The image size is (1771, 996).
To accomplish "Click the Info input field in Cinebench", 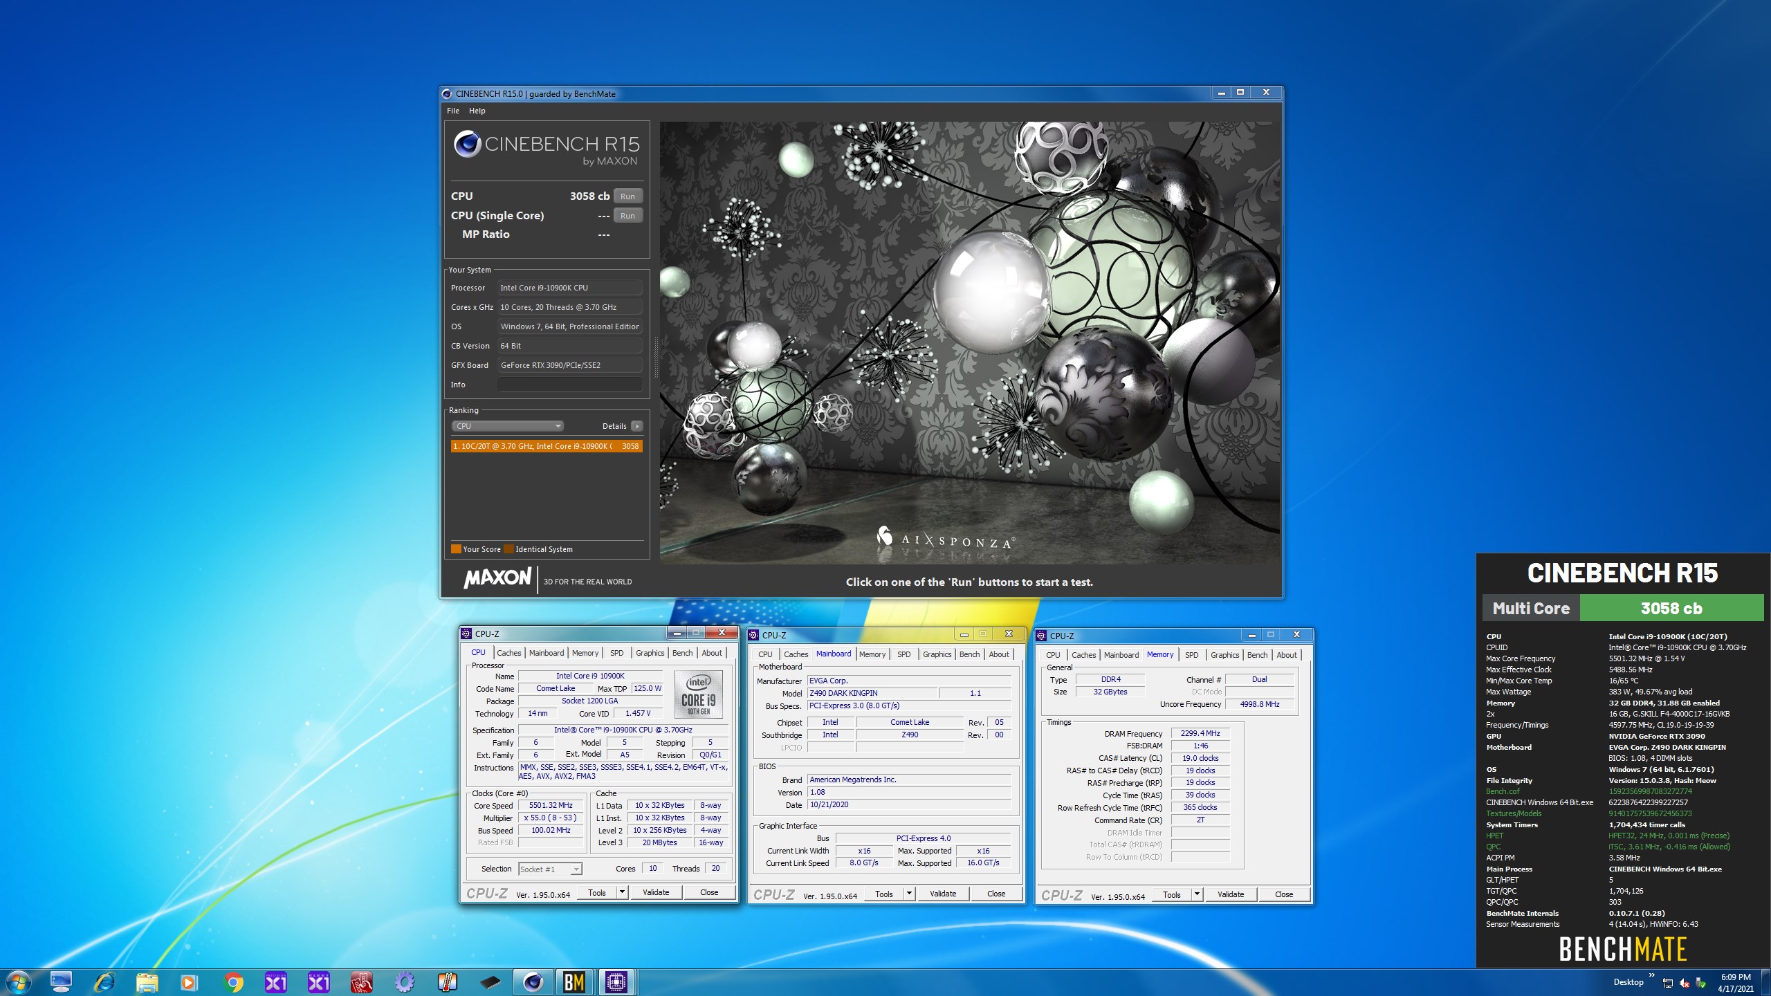I will pos(569,385).
